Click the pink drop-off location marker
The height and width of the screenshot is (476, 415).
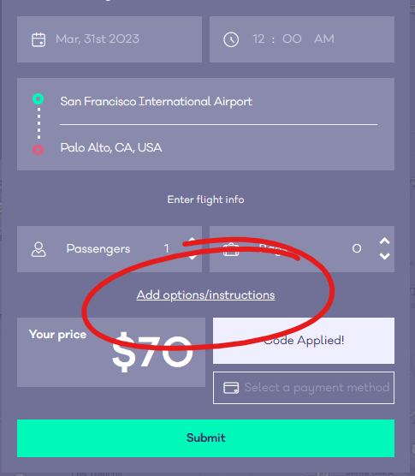(39, 150)
